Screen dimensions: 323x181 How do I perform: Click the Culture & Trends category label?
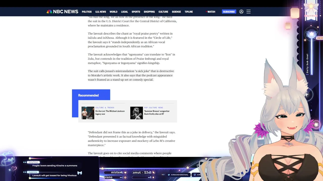(x=105, y=108)
